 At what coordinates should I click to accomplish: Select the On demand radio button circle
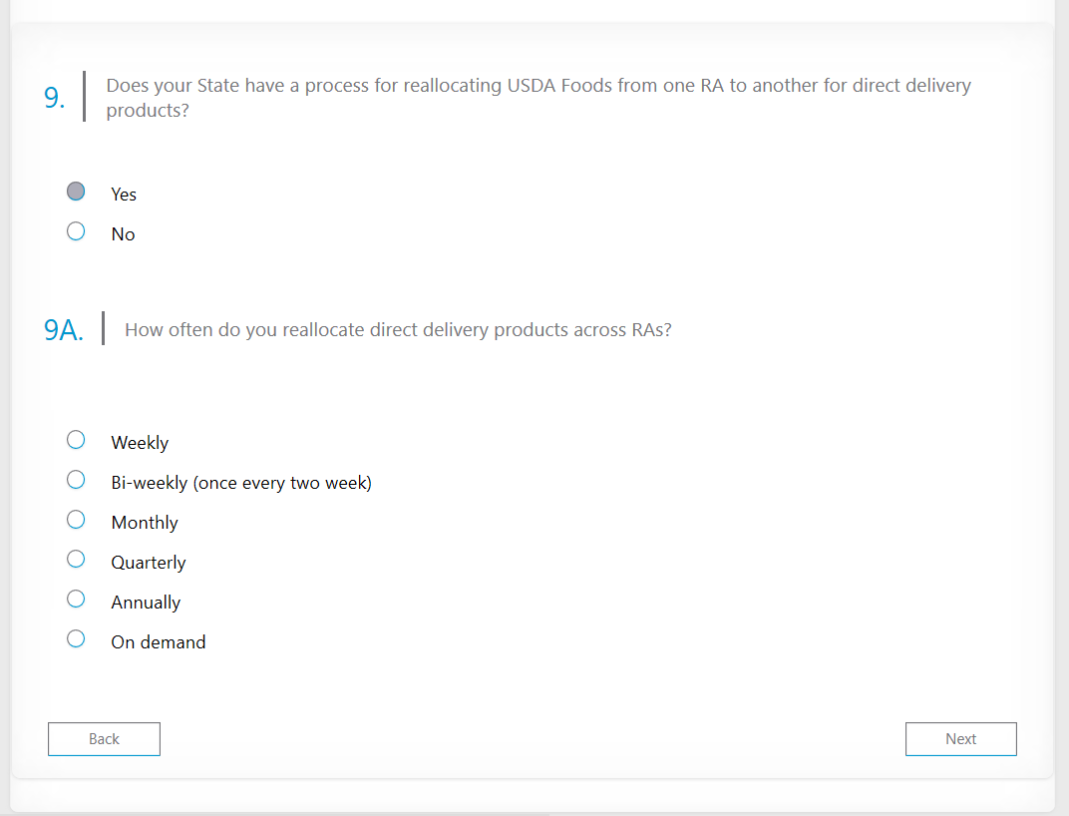76,639
